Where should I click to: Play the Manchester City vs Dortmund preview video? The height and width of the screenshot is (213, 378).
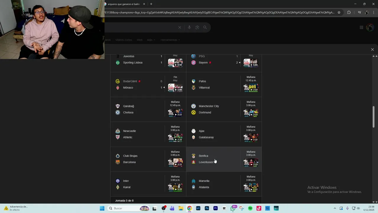pos(251,113)
